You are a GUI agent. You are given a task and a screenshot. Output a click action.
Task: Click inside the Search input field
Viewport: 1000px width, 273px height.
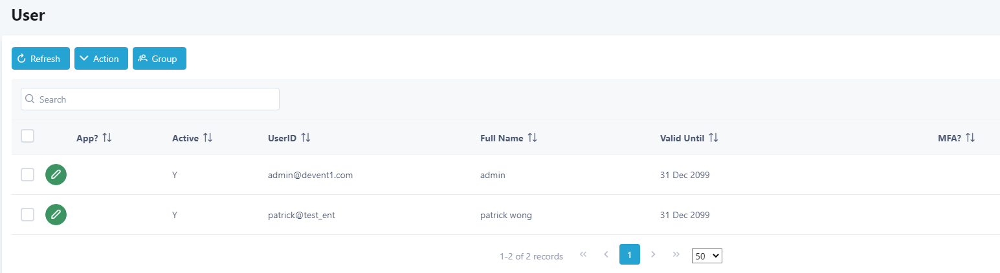[x=155, y=99]
